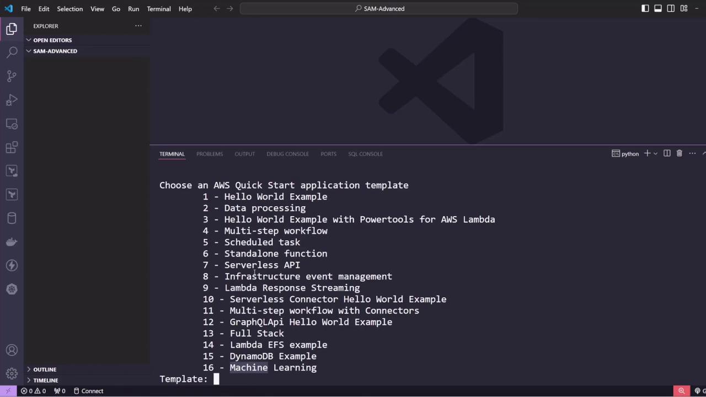Click the '1 - Hello World Example' terminal line
Viewport: 706px width, 397px height.
[265, 197]
